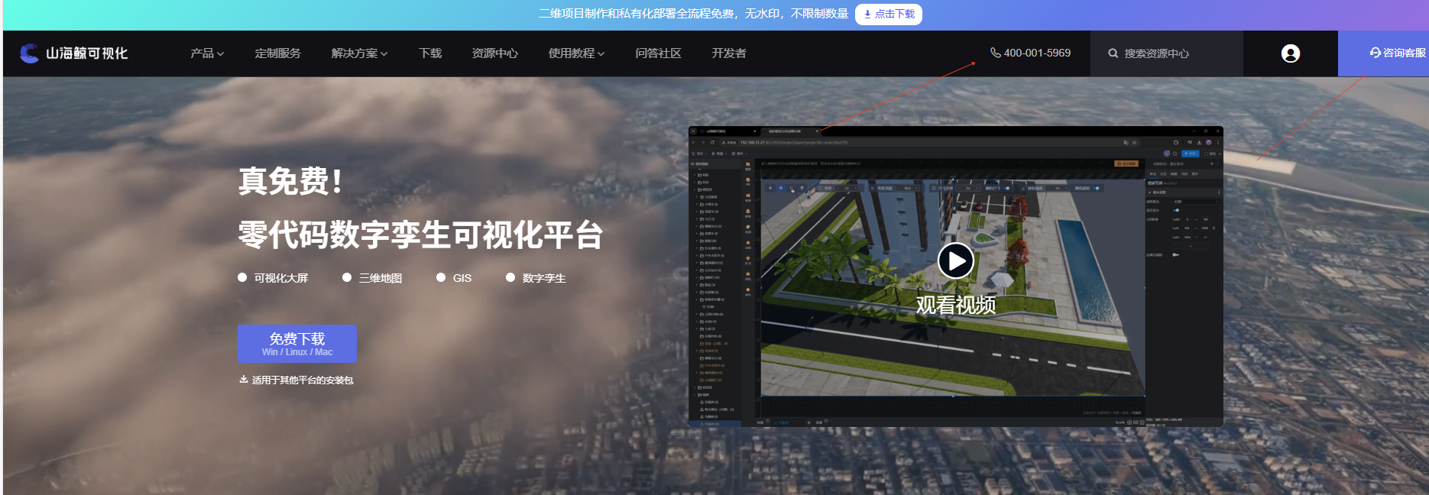The height and width of the screenshot is (495, 1429).
Task: Open the 开发者 nav link
Action: [728, 53]
